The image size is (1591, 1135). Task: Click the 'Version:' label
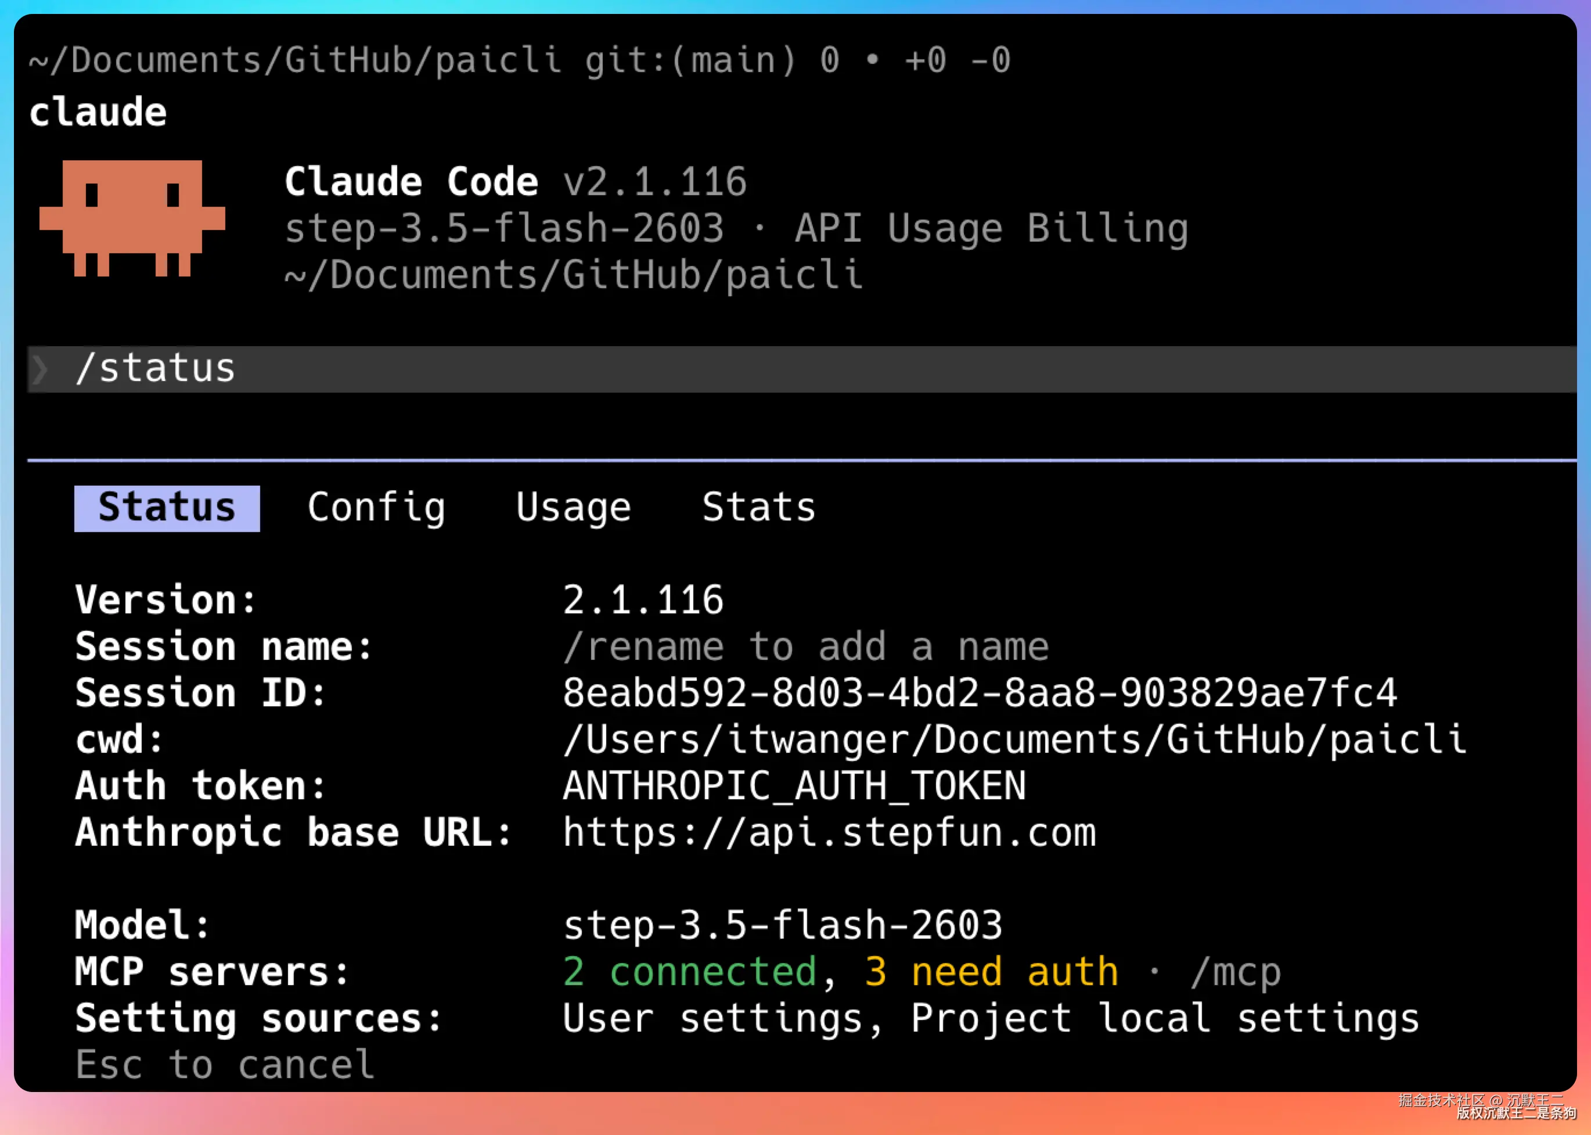pos(166,601)
